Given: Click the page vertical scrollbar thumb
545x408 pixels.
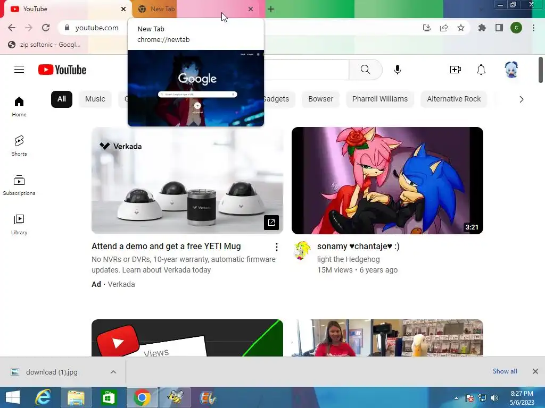Looking at the screenshot, I should pos(541,70).
